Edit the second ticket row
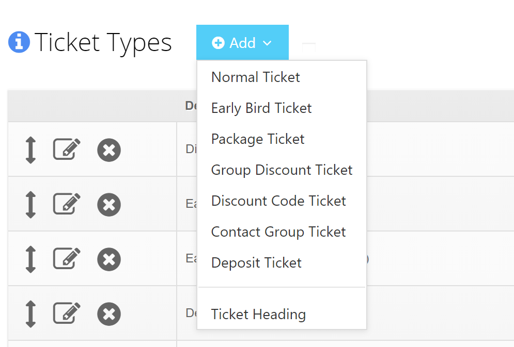The height and width of the screenshot is (347, 514). point(67,204)
